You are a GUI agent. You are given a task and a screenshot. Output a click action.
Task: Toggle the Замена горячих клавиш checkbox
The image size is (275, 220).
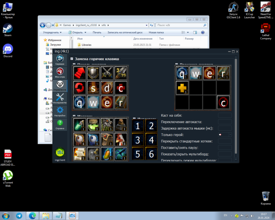coord(72,59)
